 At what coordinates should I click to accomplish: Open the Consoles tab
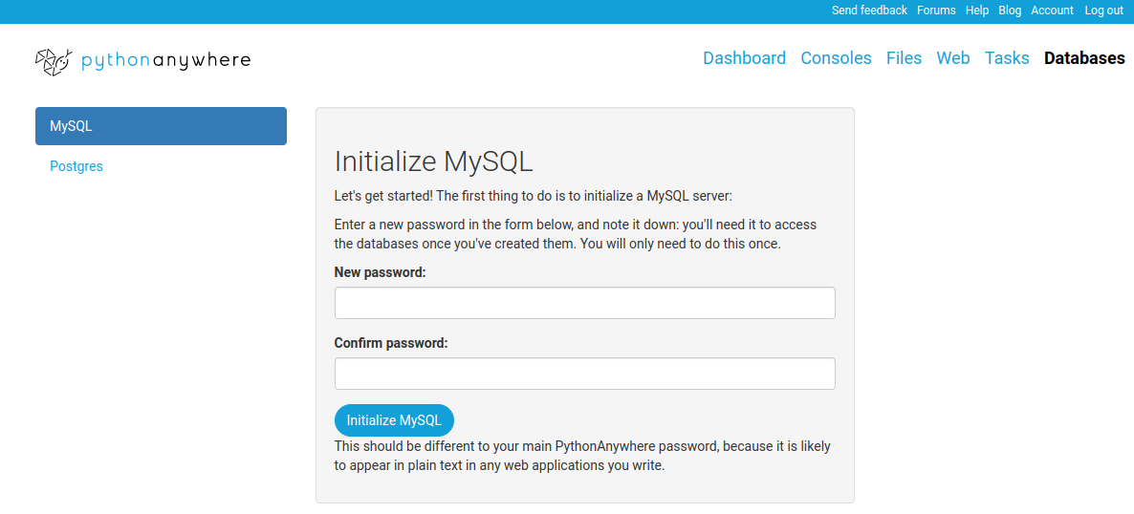(x=836, y=58)
